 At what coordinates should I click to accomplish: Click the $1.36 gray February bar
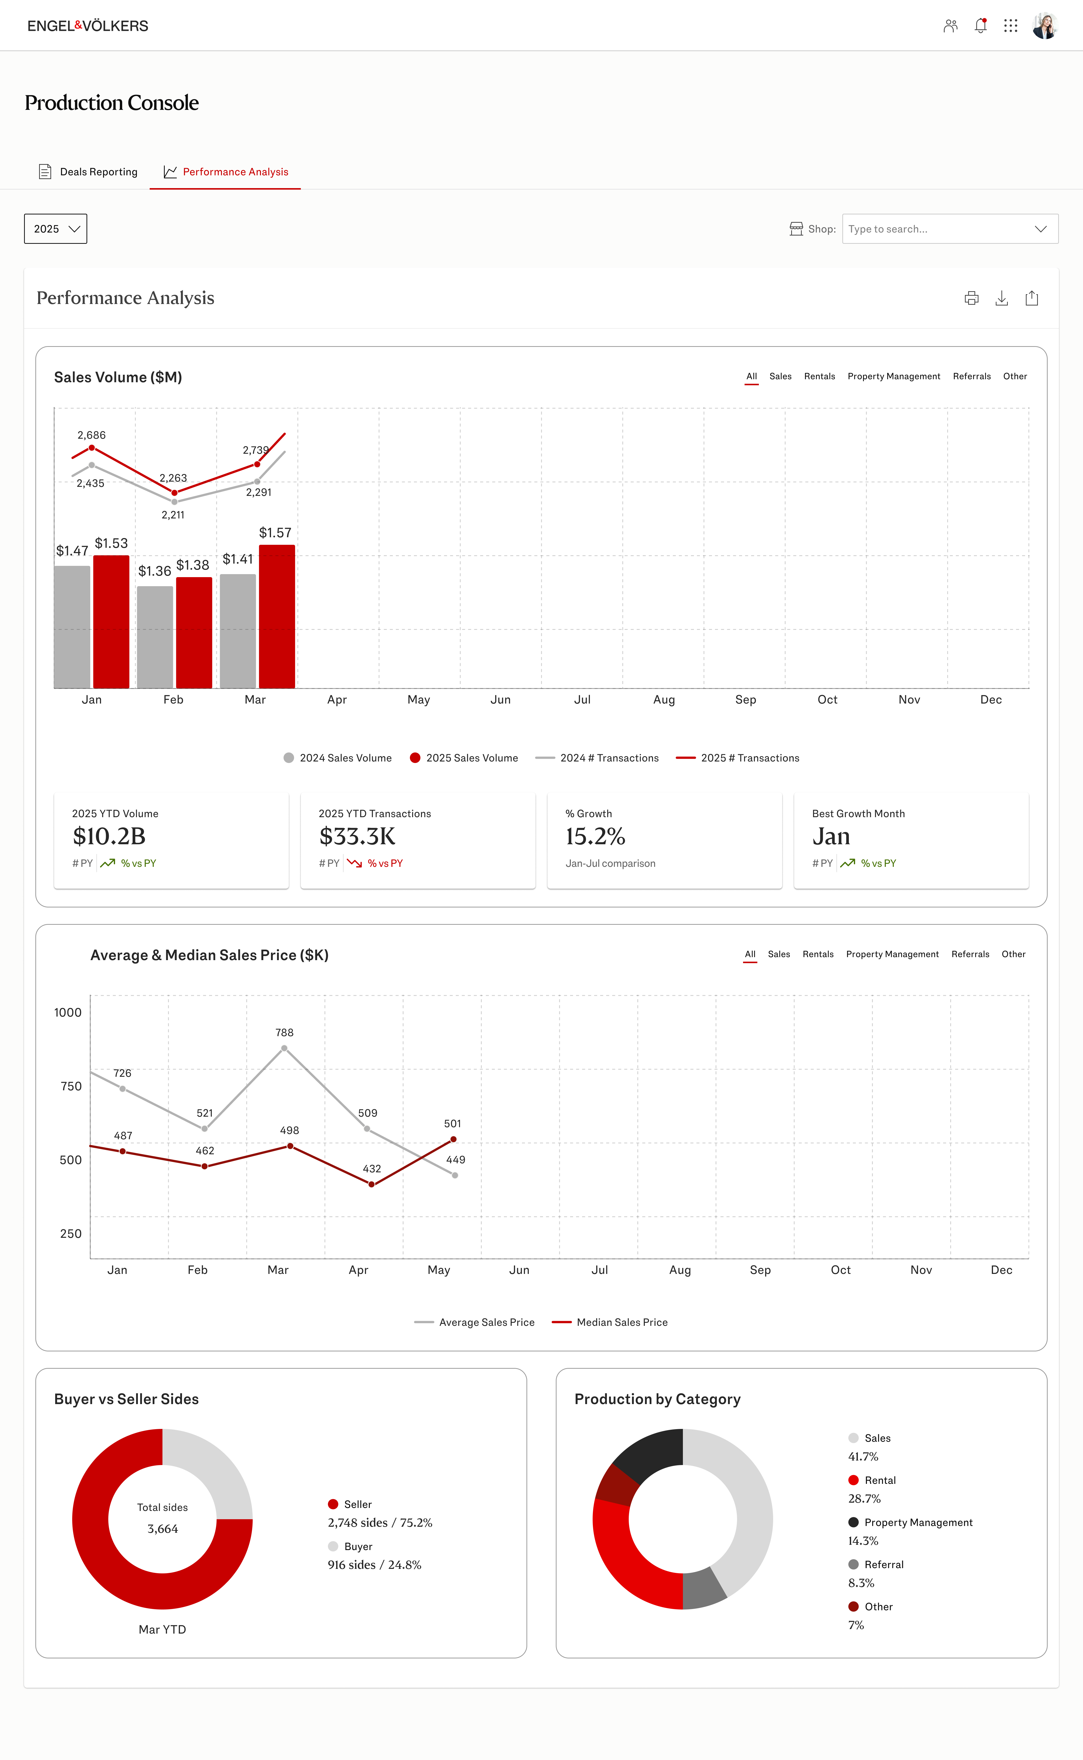[x=155, y=637]
